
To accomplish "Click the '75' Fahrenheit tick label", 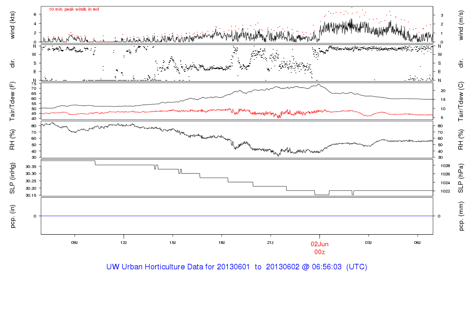I will 33,84.
